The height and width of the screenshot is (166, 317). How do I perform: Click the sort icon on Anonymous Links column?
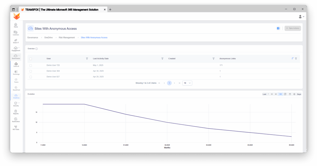coord(293,59)
